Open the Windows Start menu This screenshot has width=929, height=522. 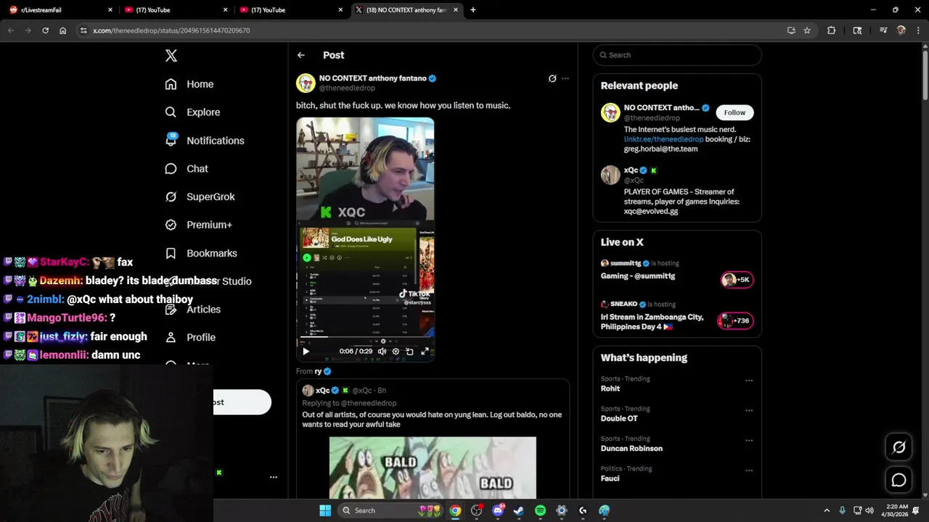pyautogui.click(x=325, y=510)
